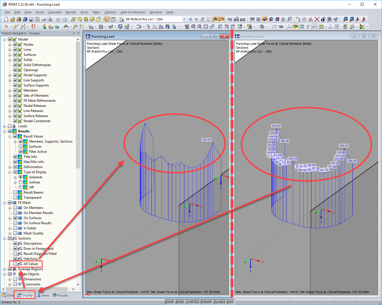Open the File menu
This screenshot has width=382, height=305.
8,12
